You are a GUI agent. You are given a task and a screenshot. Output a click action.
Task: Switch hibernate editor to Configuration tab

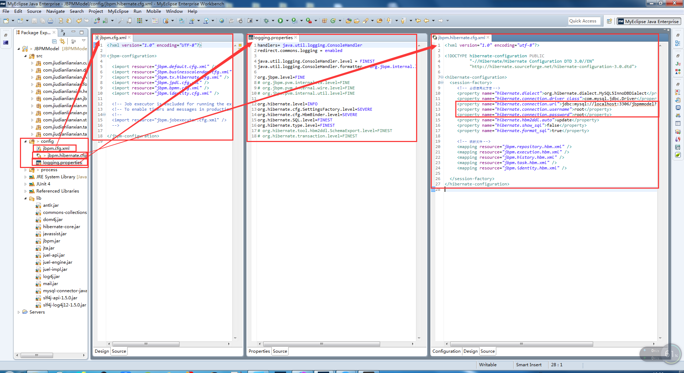pyautogui.click(x=446, y=351)
